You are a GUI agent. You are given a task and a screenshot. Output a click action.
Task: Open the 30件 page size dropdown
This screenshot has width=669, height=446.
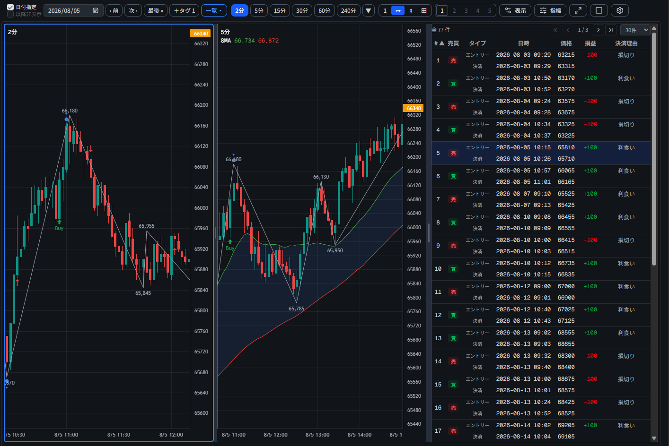tap(635, 30)
